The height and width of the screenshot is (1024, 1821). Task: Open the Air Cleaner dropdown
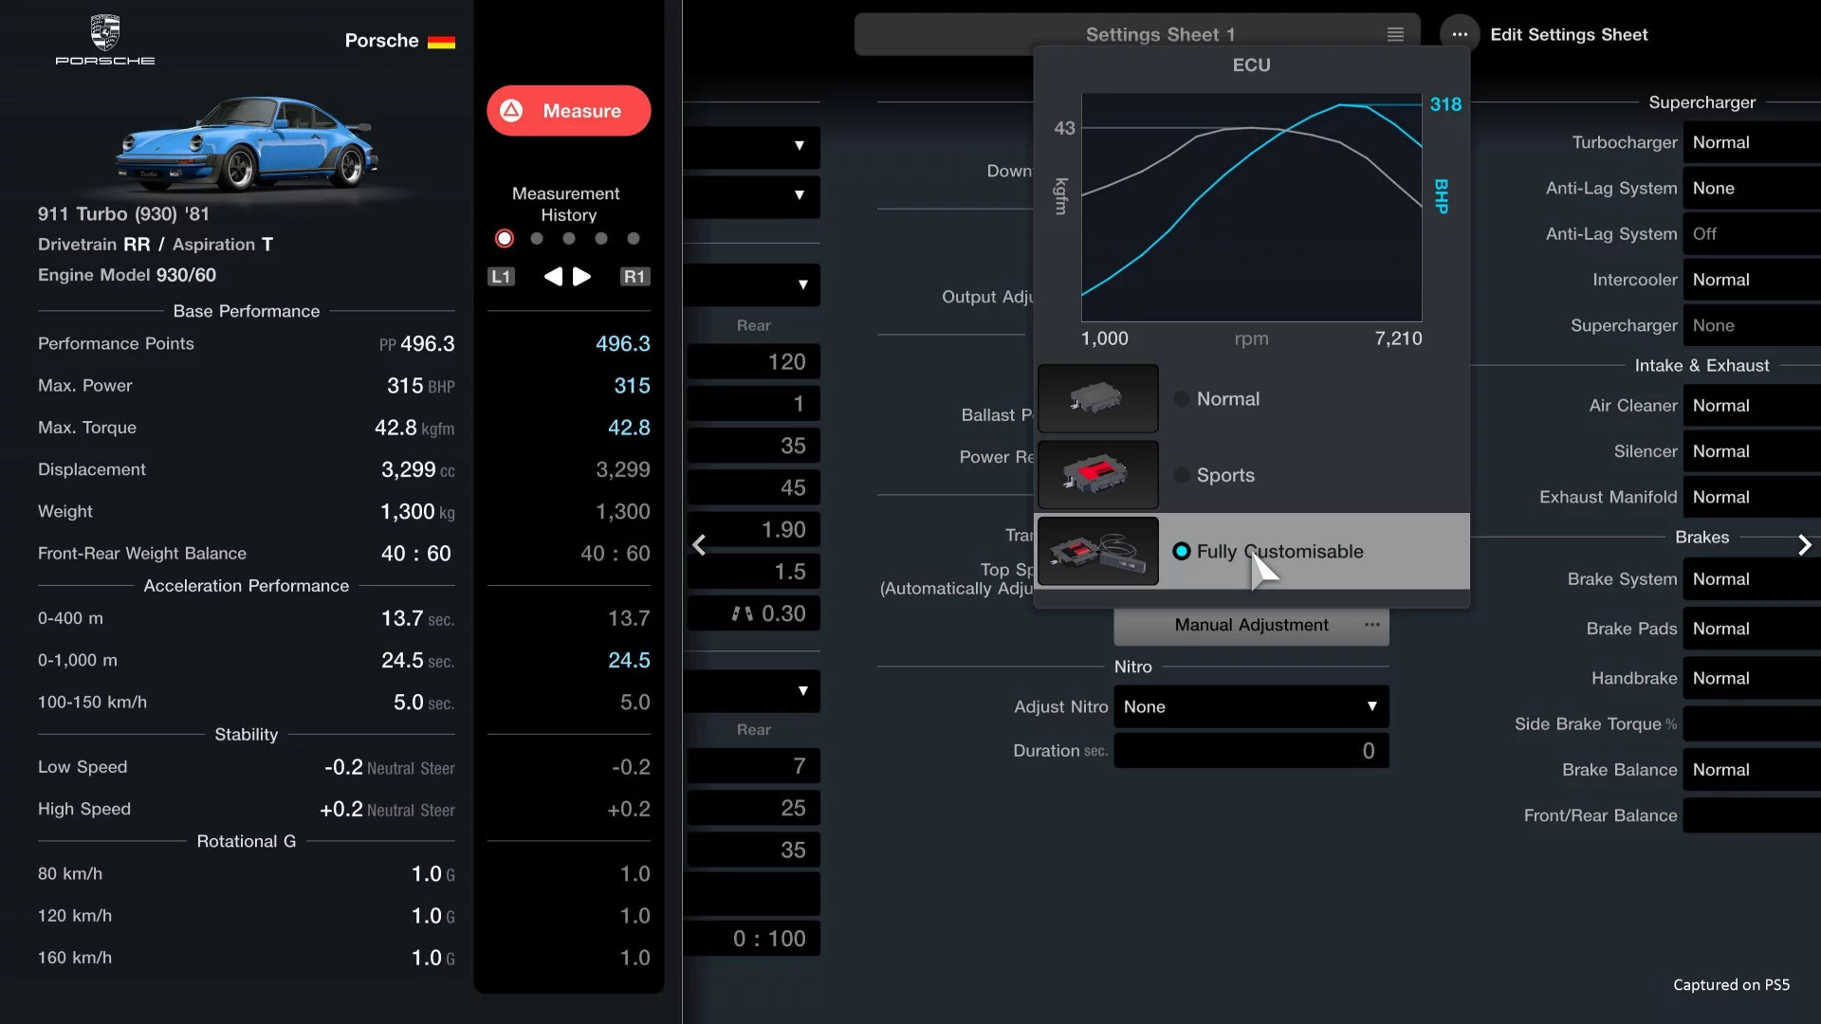pos(1752,406)
